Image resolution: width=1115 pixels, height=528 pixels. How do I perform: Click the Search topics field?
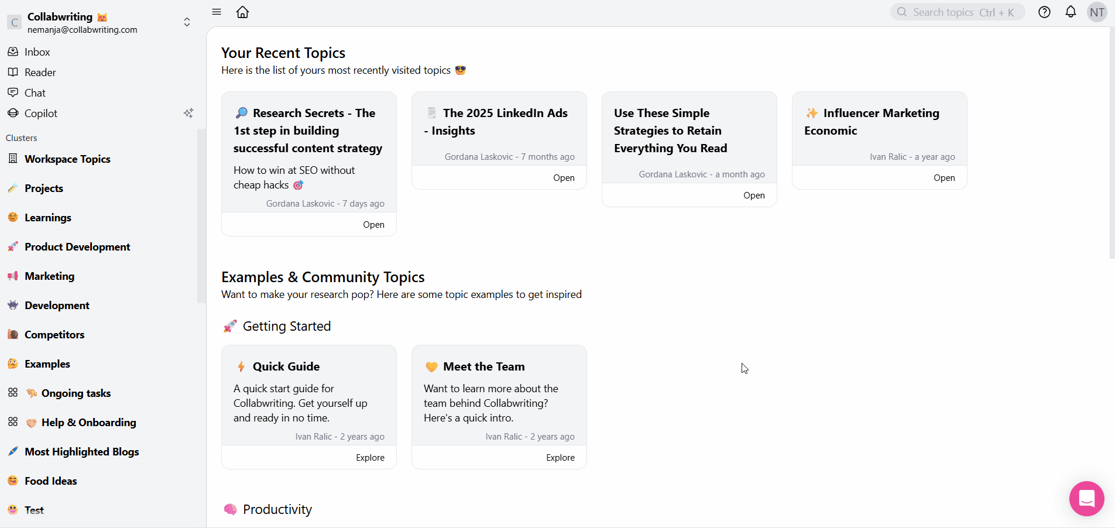[x=957, y=12]
